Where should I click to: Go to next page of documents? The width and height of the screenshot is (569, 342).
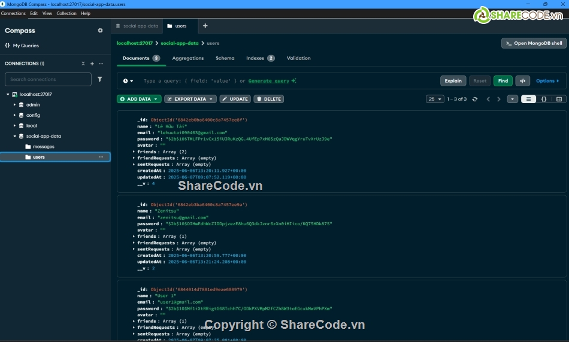click(499, 99)
